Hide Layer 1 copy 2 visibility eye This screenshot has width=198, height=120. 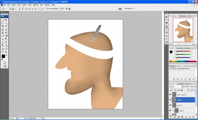click(170, 94)
